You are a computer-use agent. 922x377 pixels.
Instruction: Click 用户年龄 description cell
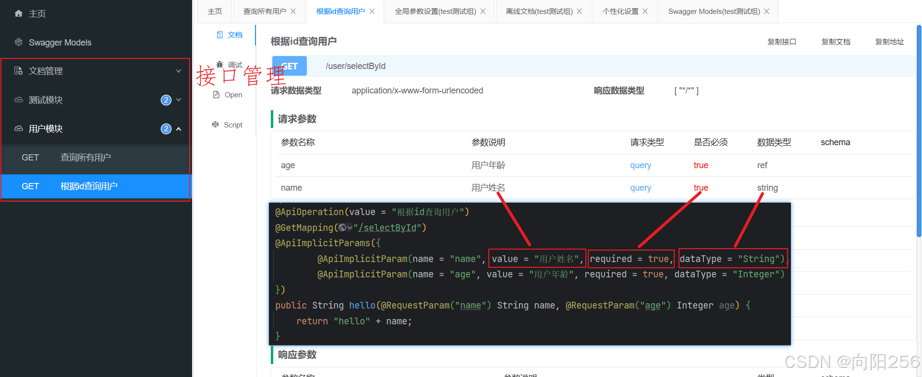pyautogui.click(x=488, y=165)
